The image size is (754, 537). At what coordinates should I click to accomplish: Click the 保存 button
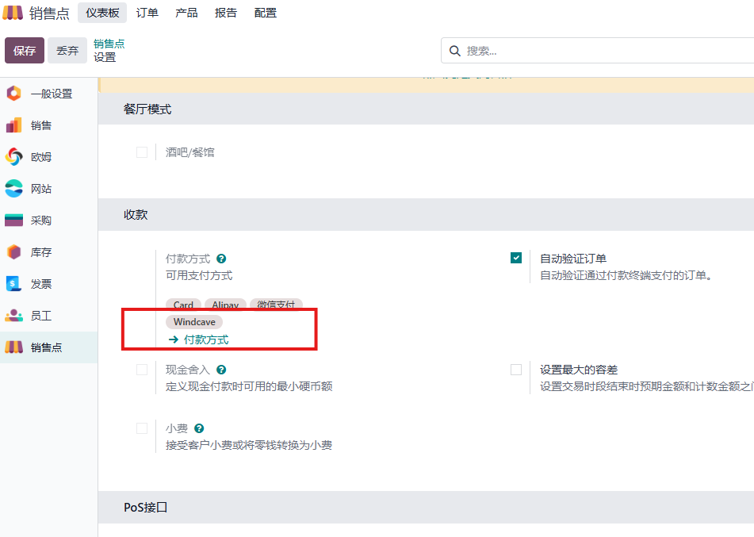point(25,51)
